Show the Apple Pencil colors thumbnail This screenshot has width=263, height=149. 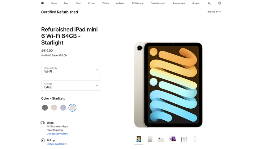[x=184, y=139]
